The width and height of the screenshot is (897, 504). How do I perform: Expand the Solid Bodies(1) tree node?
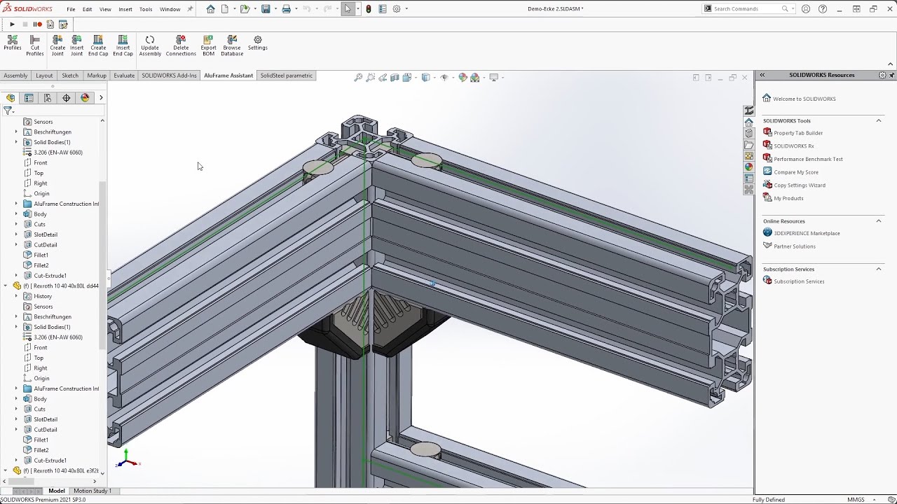point(17,142)
